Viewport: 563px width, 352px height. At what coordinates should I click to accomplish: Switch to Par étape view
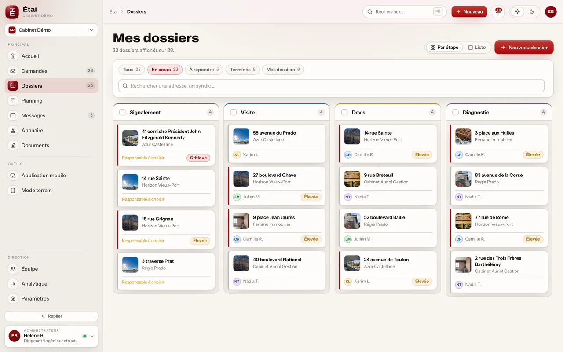coord(444,48)
